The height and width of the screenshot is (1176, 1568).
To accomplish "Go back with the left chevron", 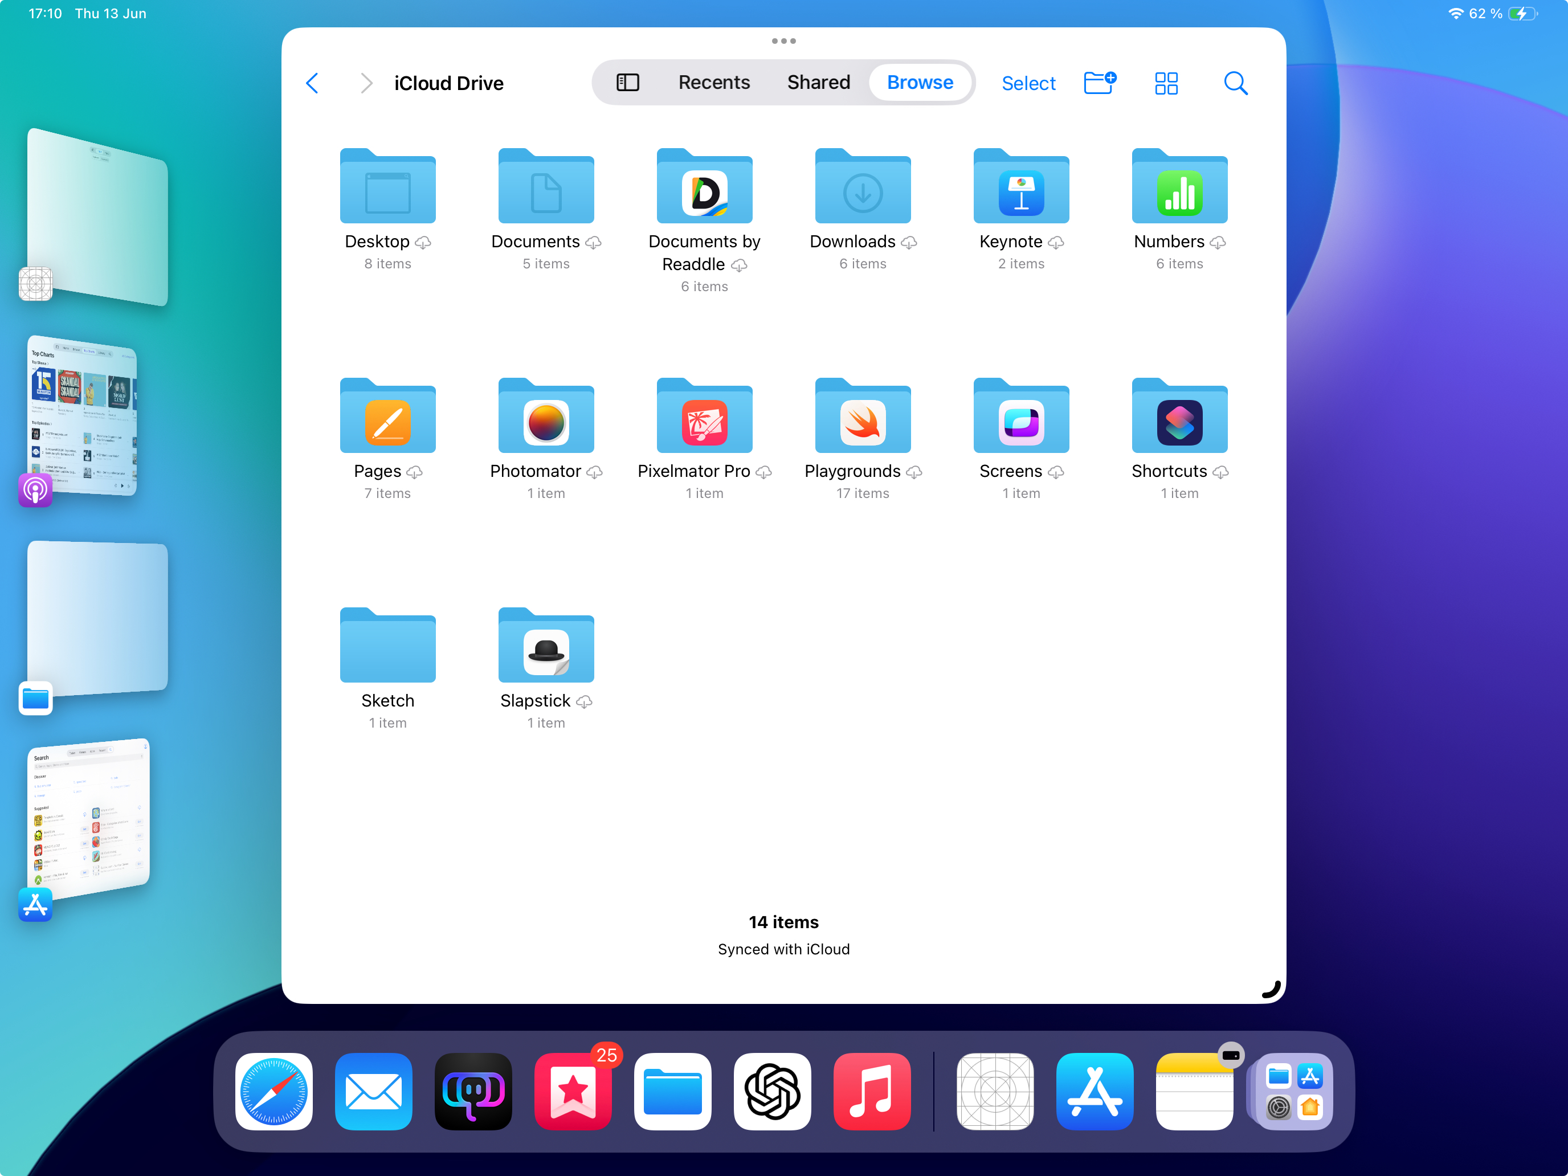I will pos(313,83).
